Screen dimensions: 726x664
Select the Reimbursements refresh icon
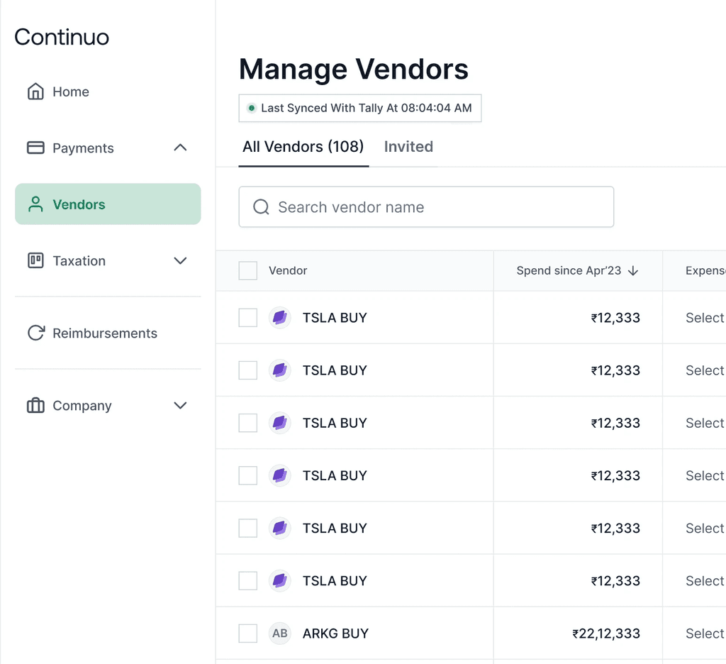point(35,333)
